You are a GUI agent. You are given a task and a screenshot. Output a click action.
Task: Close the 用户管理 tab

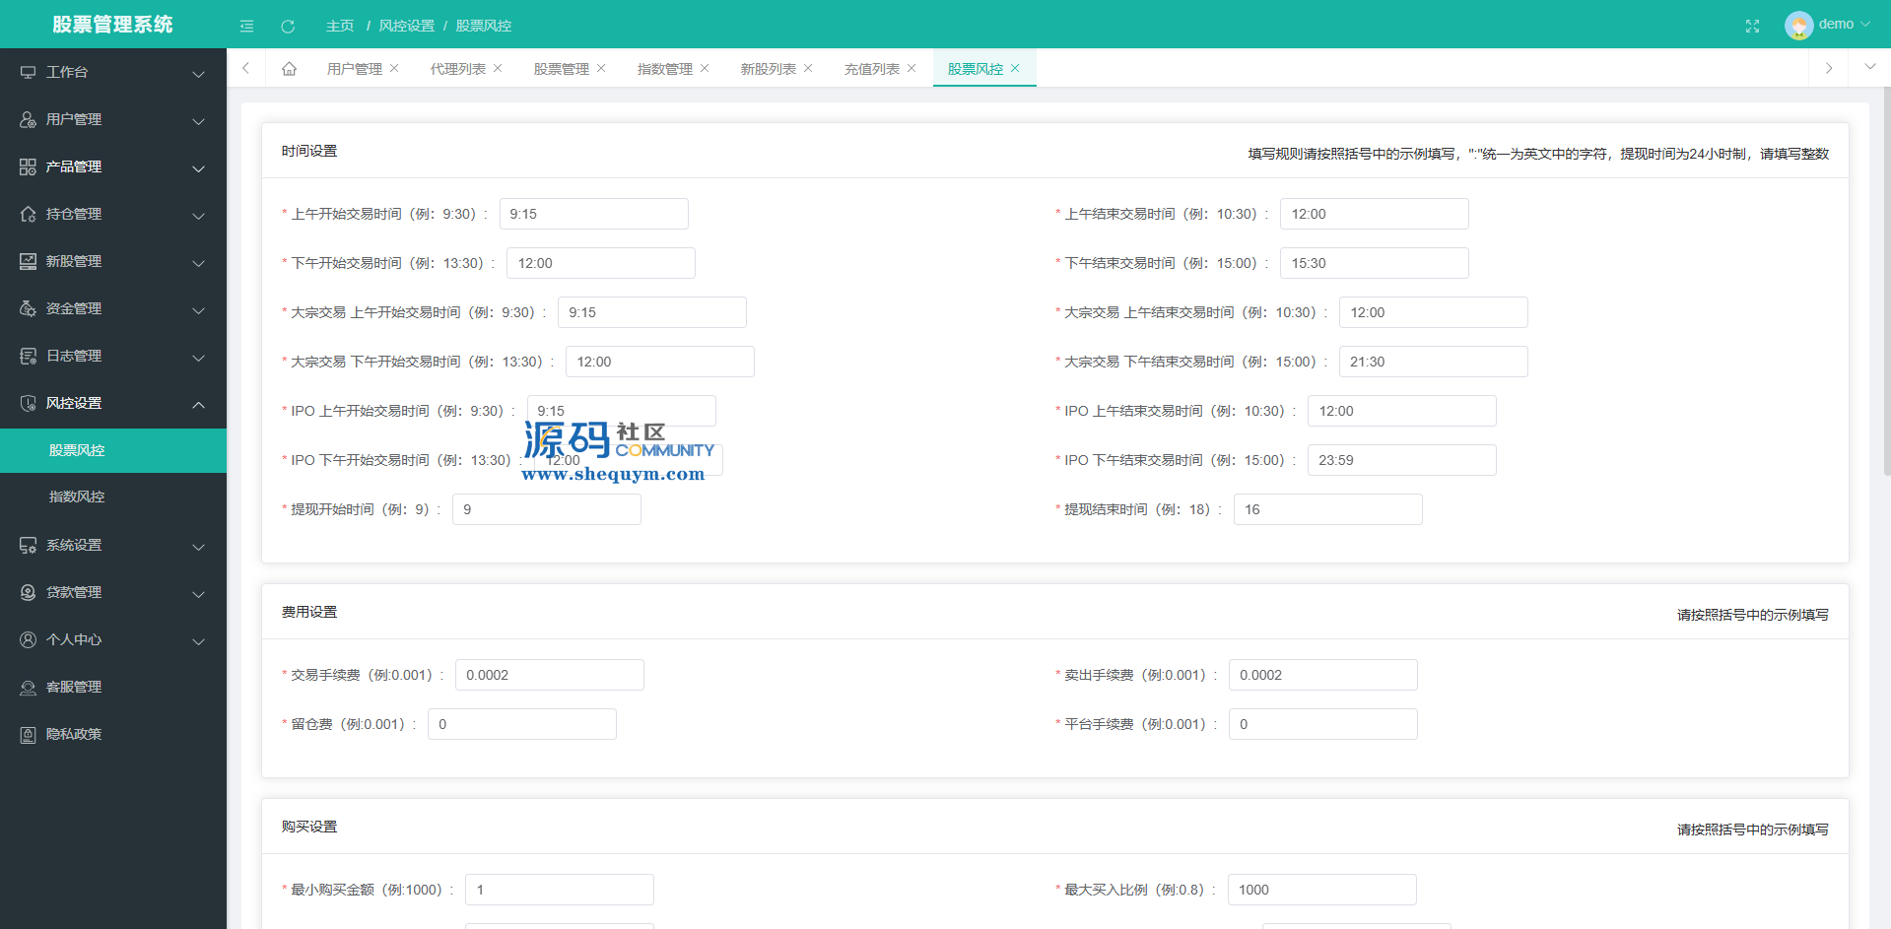click(394, 69)
